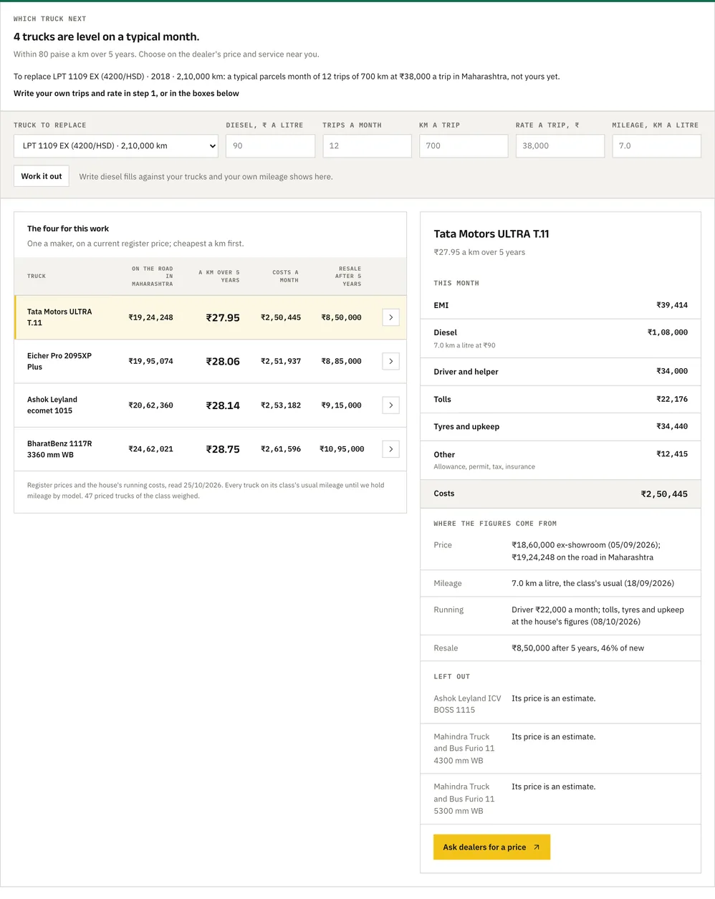
Task: Focus the Trips a month field
Action: tap(367, 146)
